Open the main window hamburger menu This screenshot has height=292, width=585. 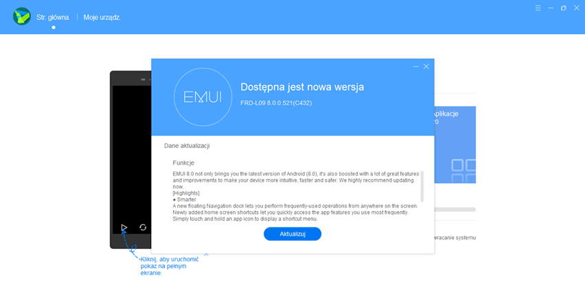(538, 8)
